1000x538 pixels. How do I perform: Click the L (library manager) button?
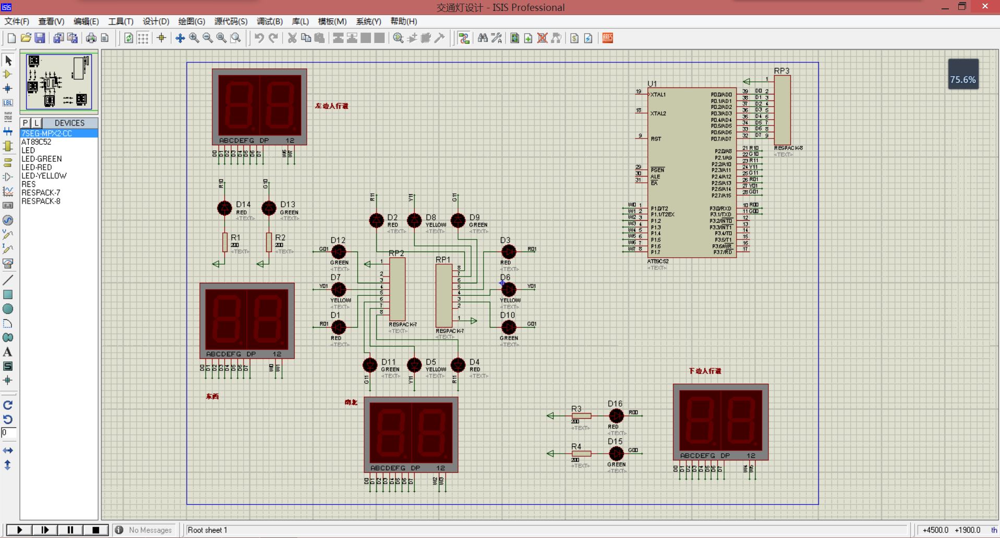37,123
